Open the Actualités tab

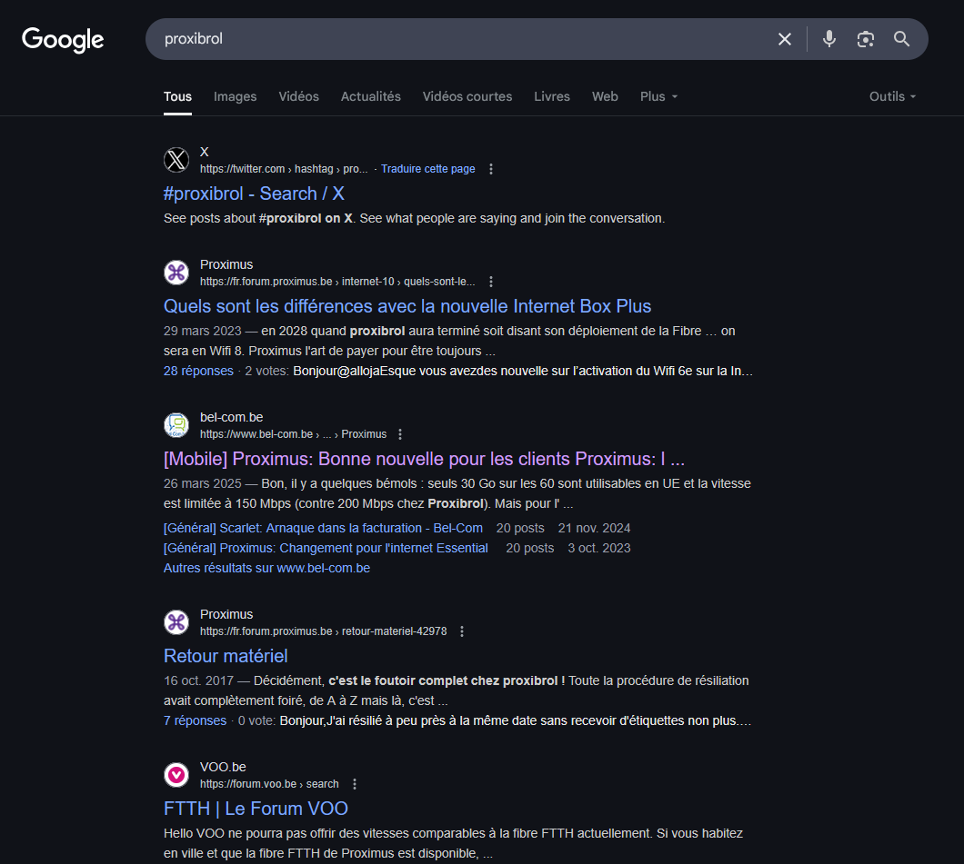(371, 96)
